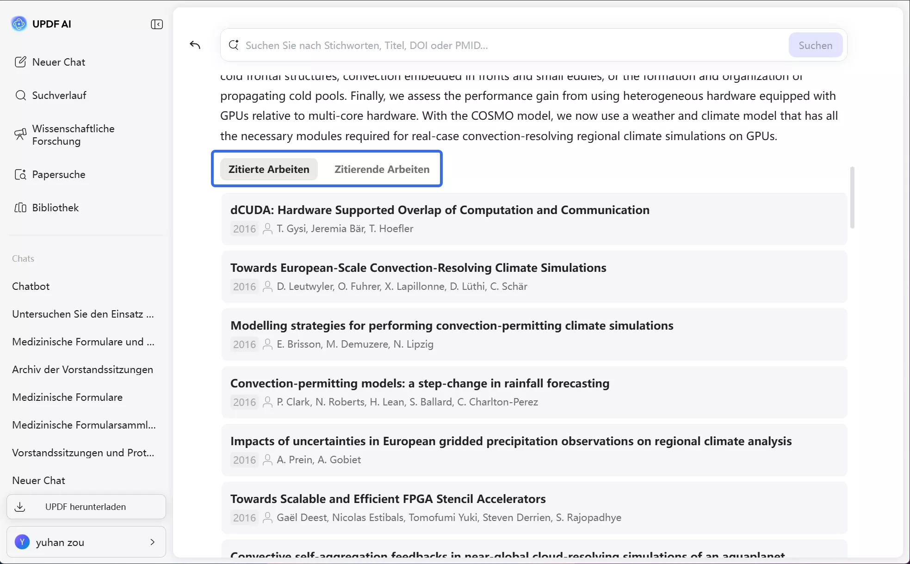Image resolution: width=910 pixels, height=564 pixels.
Task: Click UPDF herunterladen button
Action: click(x=86, y=507)
